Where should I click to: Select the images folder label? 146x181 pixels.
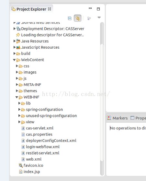[30, 72]
